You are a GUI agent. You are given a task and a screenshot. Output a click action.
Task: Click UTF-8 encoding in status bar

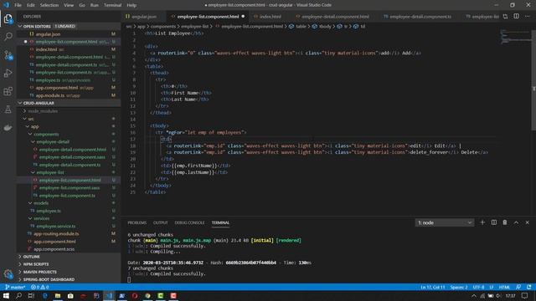coord(478,287)
